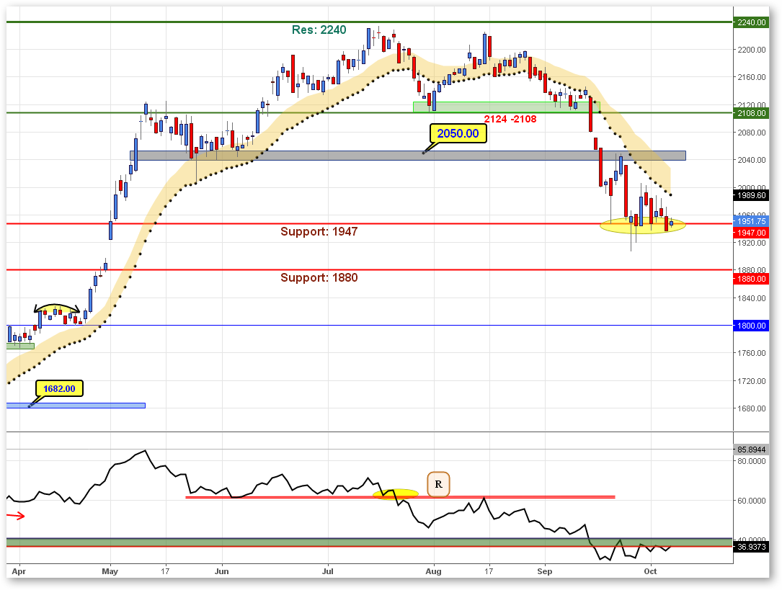This screenshot has height=590, width=782.
Task: Click the "Res: 2240" resistance label
Action: coord(319,30)
